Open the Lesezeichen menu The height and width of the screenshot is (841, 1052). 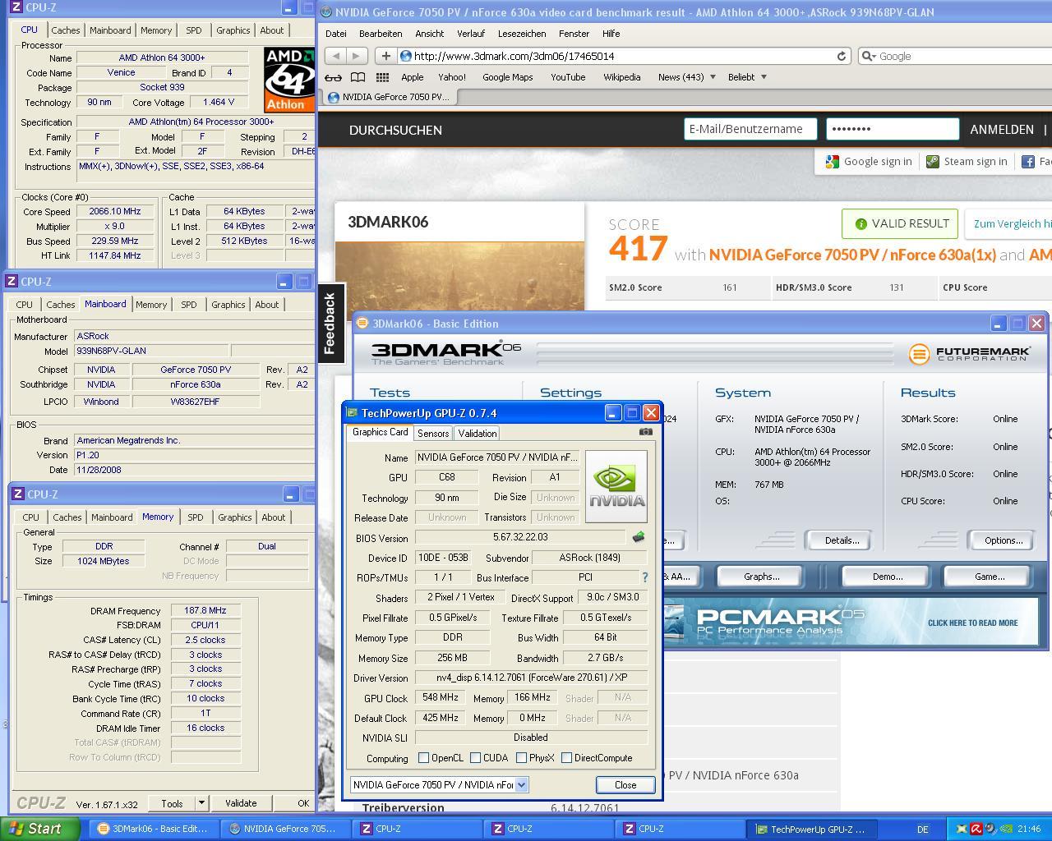(x=522, y=34)
